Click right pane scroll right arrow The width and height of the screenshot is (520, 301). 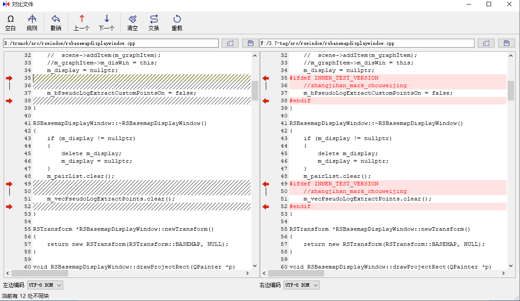(x=504, y=273)
